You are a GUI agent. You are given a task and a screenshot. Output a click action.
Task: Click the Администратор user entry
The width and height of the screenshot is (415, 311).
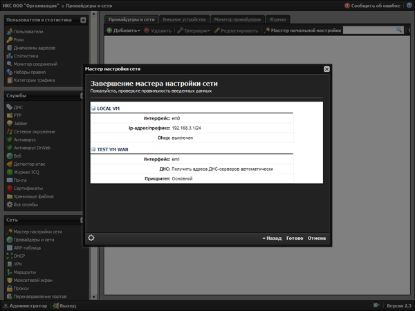coord(25,305)
